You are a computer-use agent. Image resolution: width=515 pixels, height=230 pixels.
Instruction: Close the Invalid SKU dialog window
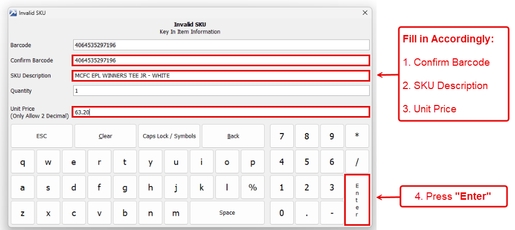click(x=365, y=12)
